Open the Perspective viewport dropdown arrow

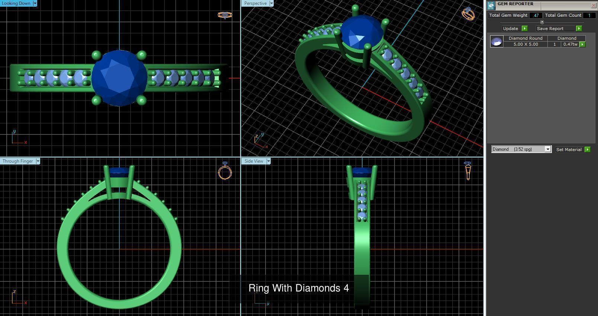(271, 3)
